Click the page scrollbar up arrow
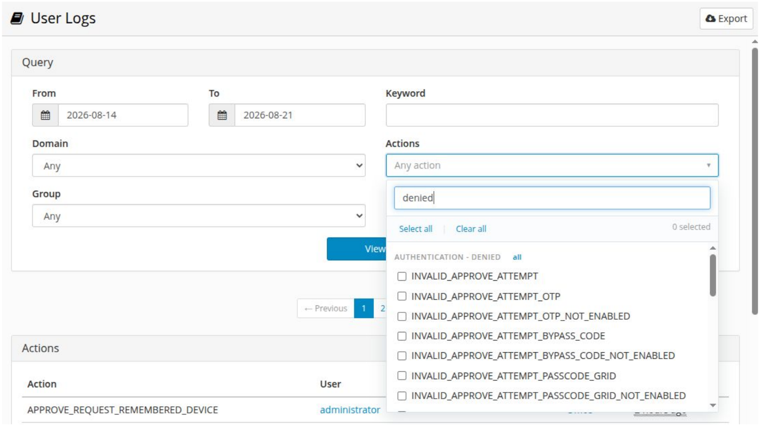This screenshot has height=426, width=760. [x=755, y=42]
